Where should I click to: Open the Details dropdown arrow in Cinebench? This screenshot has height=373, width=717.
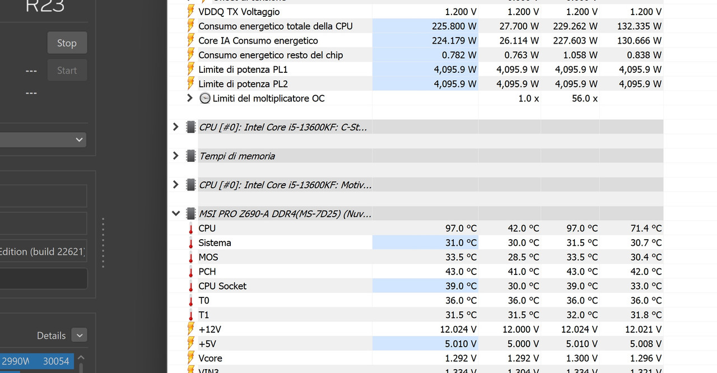(80, 335)
